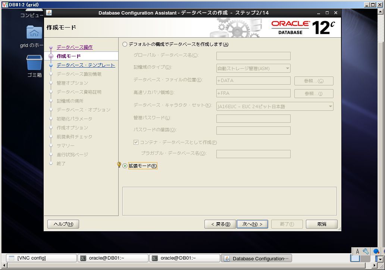385x270 pixels.
Task: Click the horizontal scrollbar at window bottom
Action: 187,265
